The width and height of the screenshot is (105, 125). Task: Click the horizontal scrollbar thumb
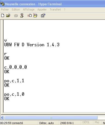pos(51,118)
